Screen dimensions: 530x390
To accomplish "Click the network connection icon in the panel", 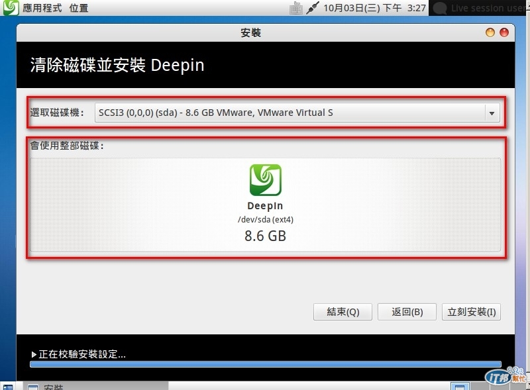I will pos(313,8).
